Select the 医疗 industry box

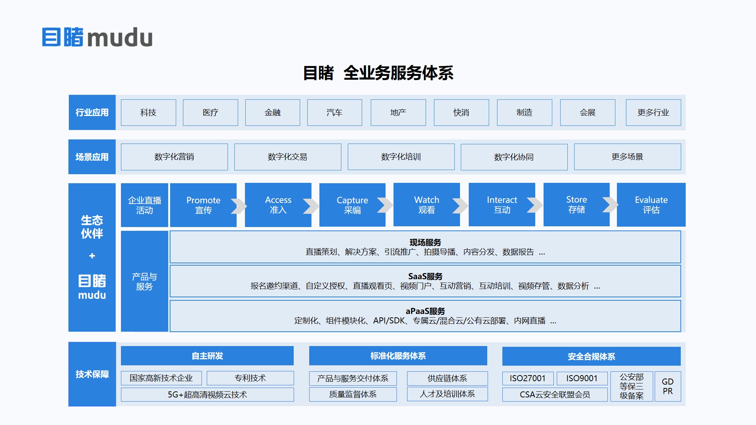(x=211, y=113)
